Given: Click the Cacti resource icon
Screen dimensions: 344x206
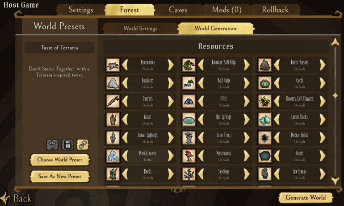Looking at the screenshot, I should coord(264,83).
